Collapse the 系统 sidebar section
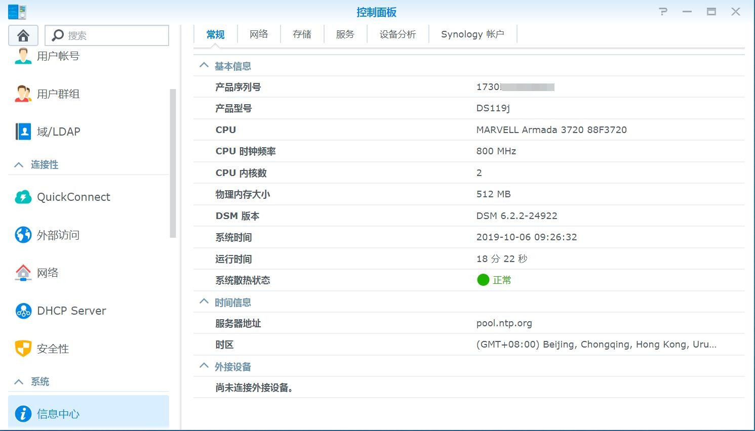This screenshot has height=431, width=755. tap(19, 381)
